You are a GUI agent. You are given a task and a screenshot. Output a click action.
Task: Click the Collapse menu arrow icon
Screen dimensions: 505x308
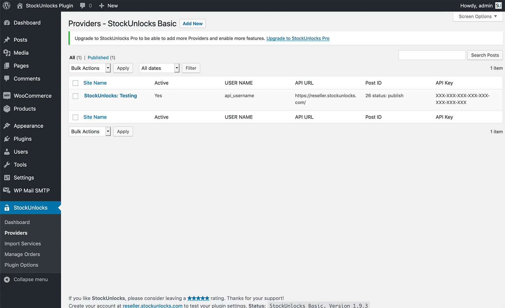[x=7, y=279]
